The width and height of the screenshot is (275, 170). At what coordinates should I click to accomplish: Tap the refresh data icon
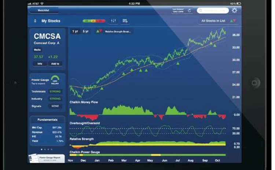pos(190,11)
